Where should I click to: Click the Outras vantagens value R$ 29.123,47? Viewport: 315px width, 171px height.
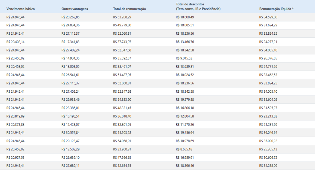click(70, 141)
